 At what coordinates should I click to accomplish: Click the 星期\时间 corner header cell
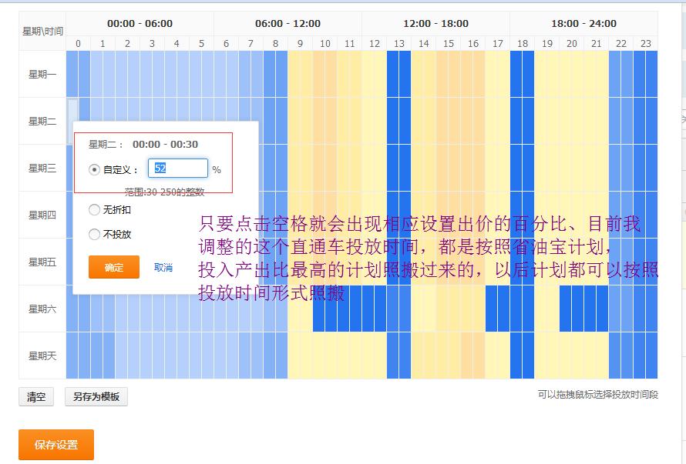42,31
